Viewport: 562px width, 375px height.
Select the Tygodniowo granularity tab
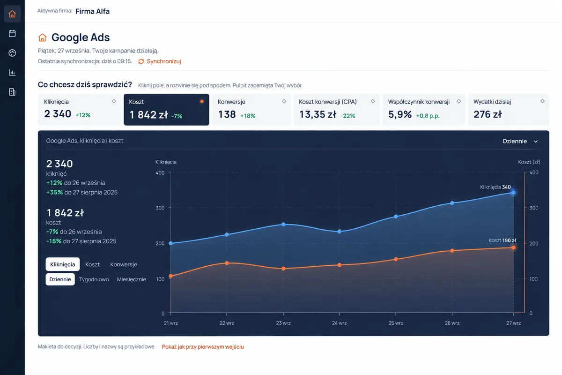(x=94, y=279)
